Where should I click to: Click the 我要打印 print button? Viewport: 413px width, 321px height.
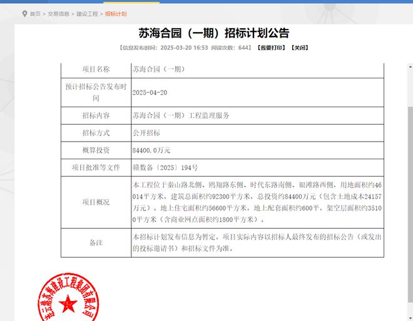[272, 48]
